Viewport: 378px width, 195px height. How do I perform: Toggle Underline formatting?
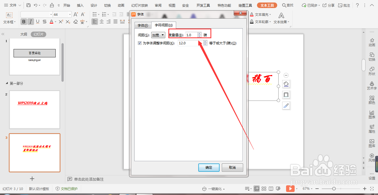(38, 22)
